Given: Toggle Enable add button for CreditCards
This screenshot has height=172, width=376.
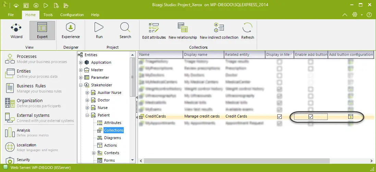Looking at the screenshot, I should [311, 116].
